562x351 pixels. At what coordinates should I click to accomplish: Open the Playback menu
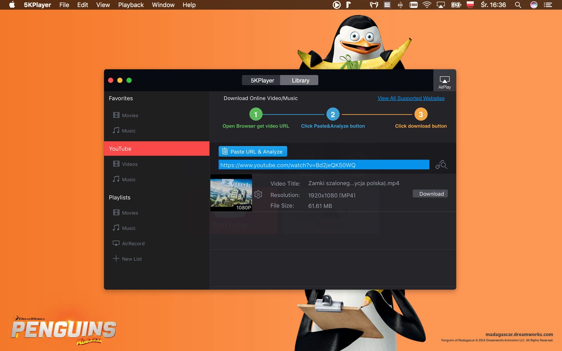(x=131, y=5)
